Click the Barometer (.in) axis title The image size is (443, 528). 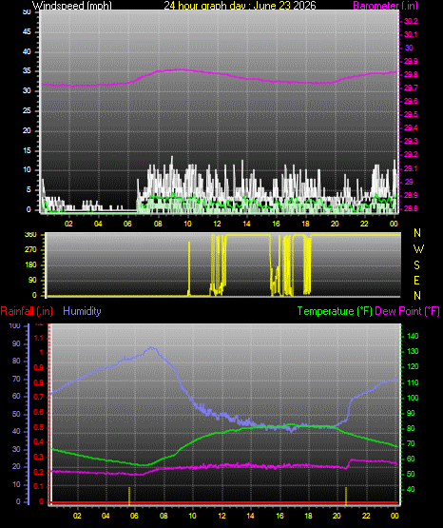pos(385,5)
